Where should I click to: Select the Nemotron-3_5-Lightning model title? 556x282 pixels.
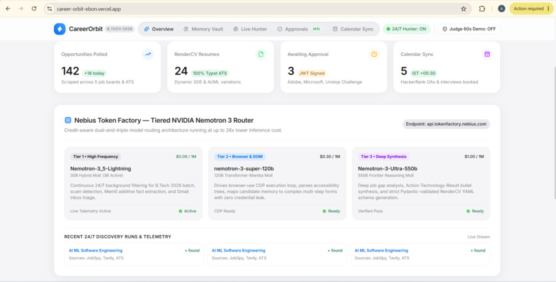click(x=101, y=169)
